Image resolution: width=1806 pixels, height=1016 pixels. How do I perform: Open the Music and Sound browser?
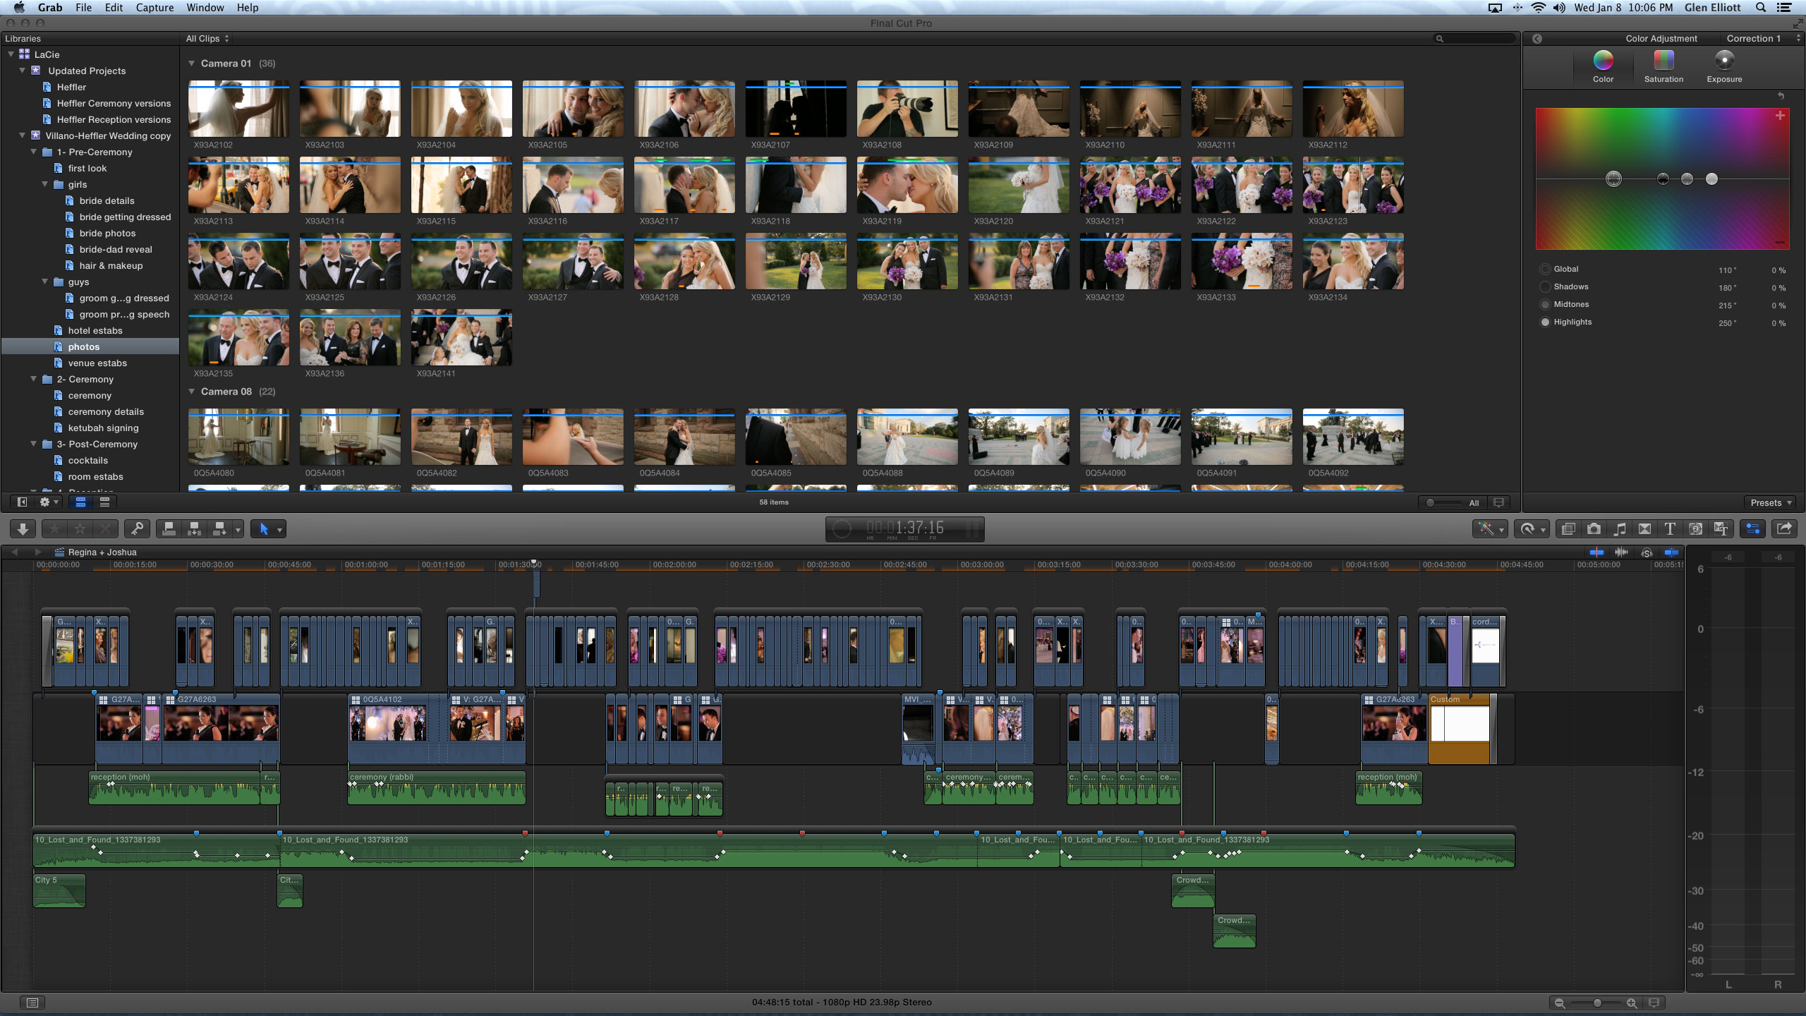[1620, 529]
